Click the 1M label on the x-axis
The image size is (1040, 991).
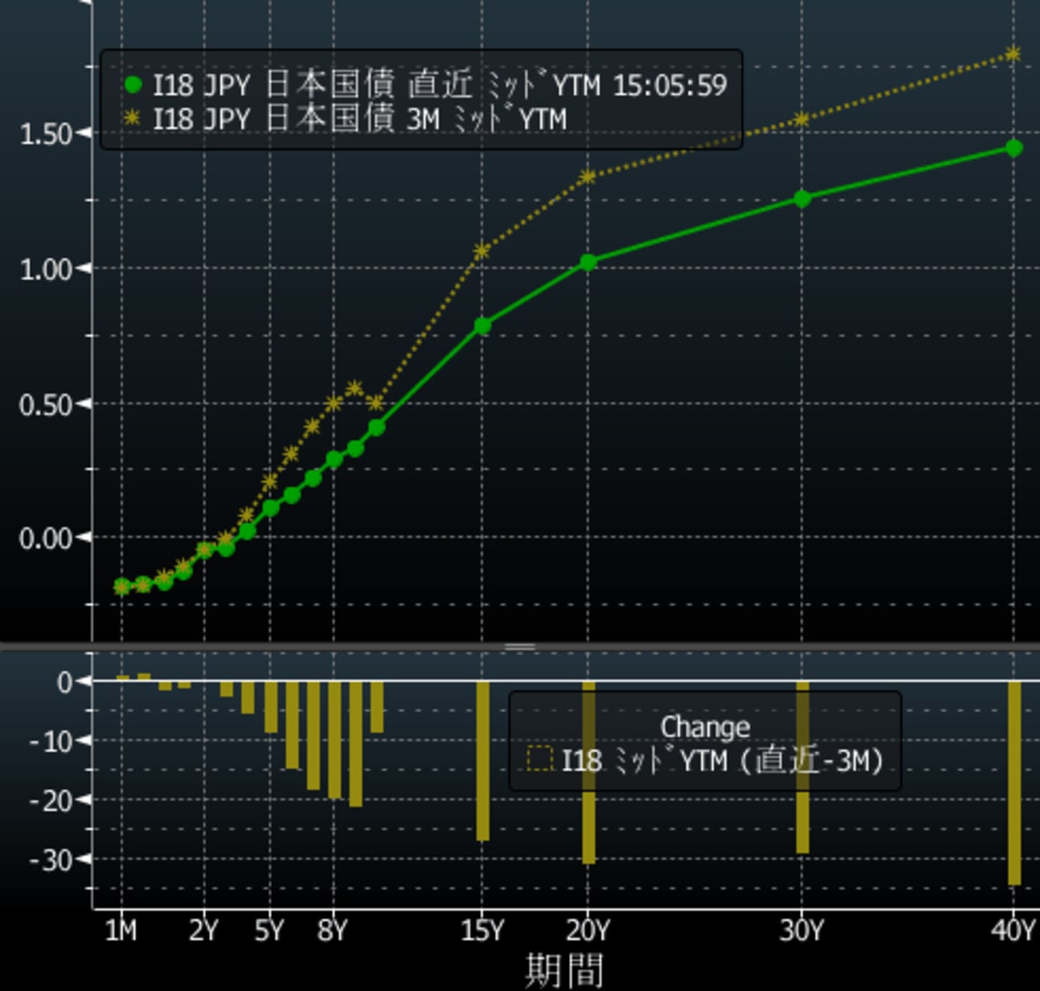click(120, 932)
